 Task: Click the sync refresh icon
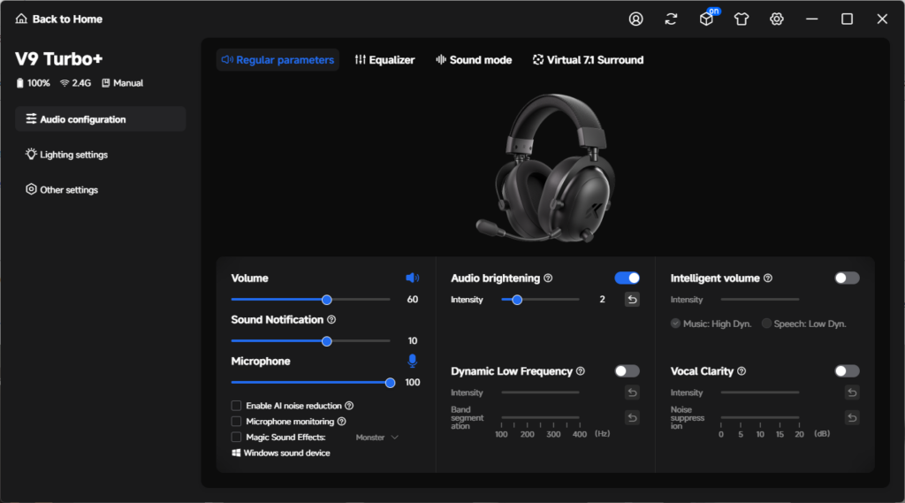coord(671,19)
